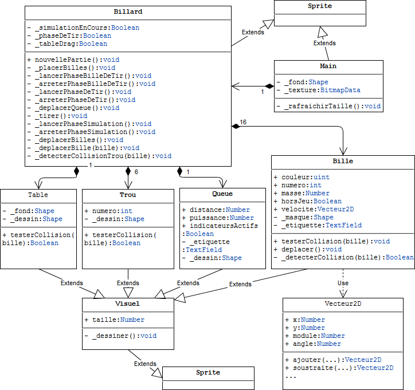
Task: Click the Extends label between Billard and Sprite
Action: [253, 32]
